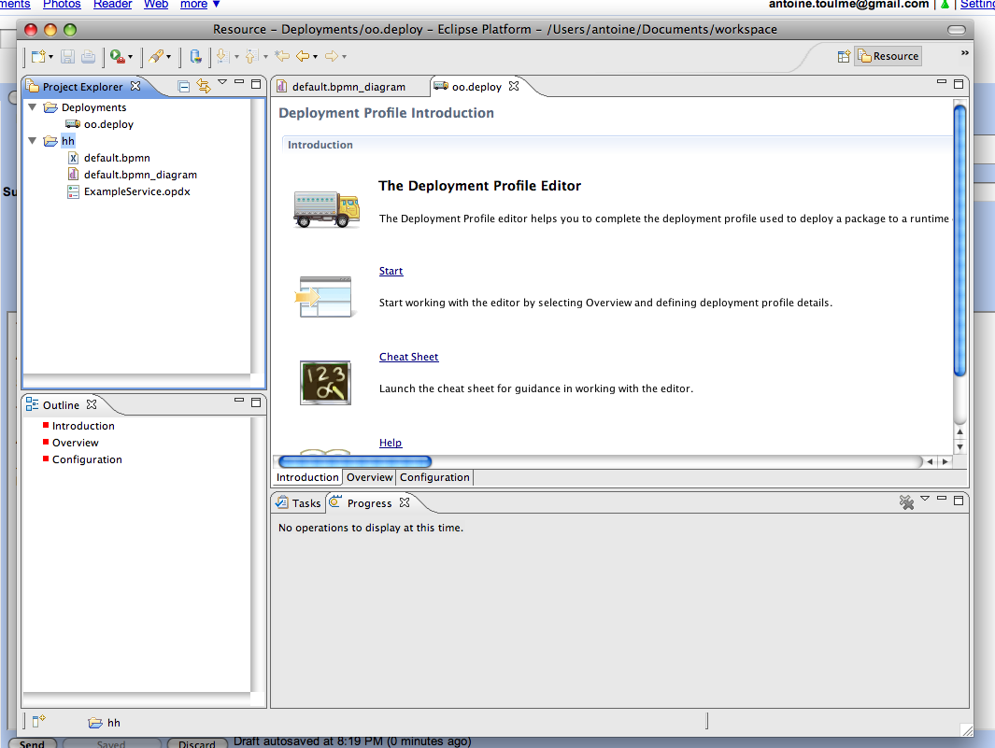Switch to the Tasks view tab
995x748 pixels.
pyautogui.click(x=299, y=503)
